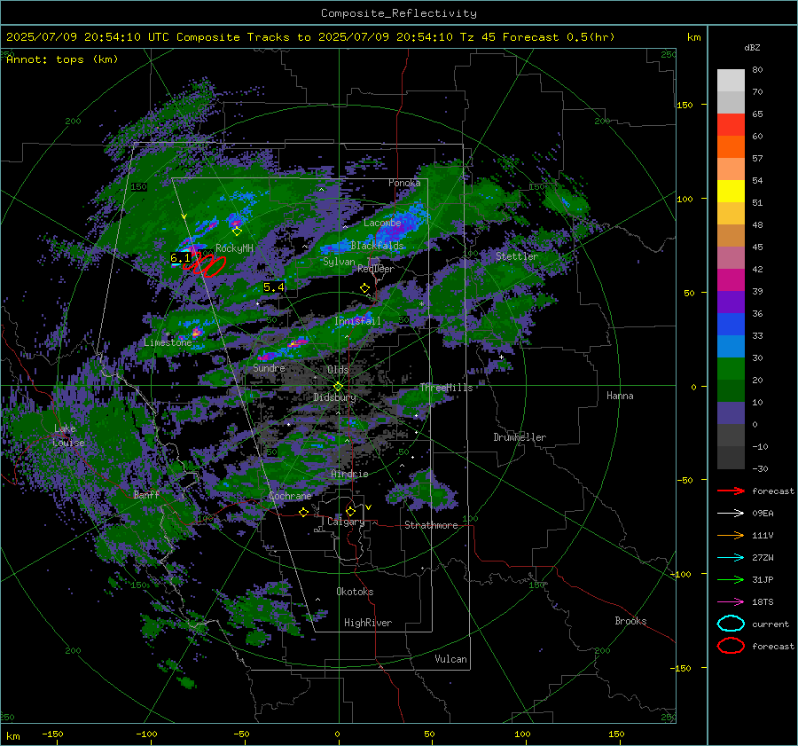798x746 pixels.
Task: Click the Lake Louise label
Action: [68, 436]
